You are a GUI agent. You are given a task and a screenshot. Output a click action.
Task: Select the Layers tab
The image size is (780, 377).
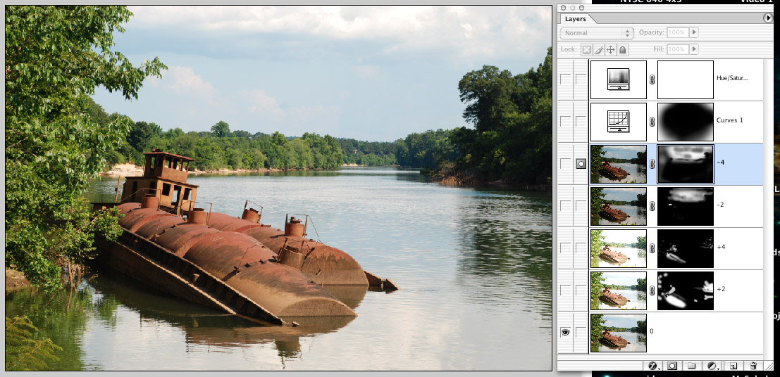pyautogui.click(x=576, y=19)
